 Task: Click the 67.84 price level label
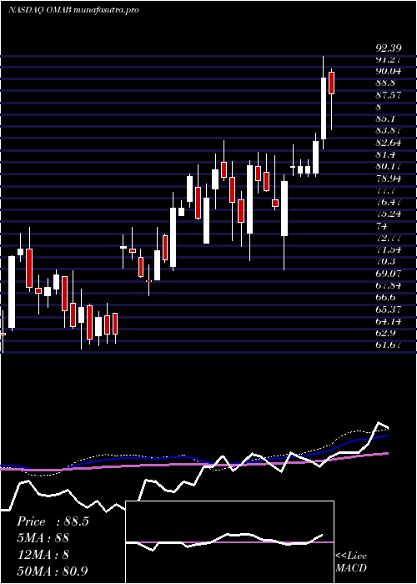click(x=389, y=285)
